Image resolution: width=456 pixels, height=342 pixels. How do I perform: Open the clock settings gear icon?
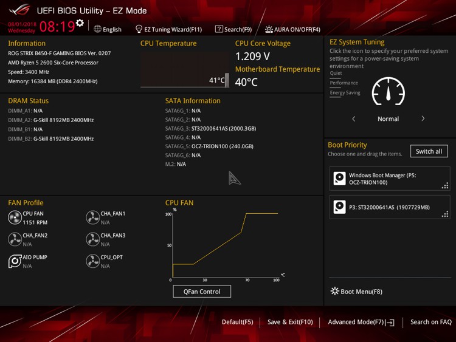pyautogui.click(x=80, y=22)
